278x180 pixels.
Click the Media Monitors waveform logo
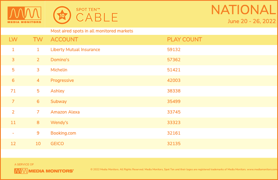(x=24, y=15)
